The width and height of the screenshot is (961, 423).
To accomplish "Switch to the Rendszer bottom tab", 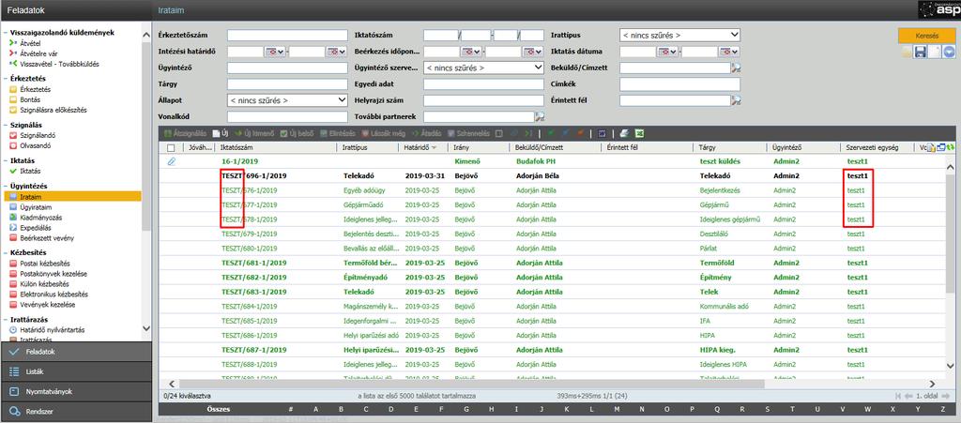I will pos(75,412).
